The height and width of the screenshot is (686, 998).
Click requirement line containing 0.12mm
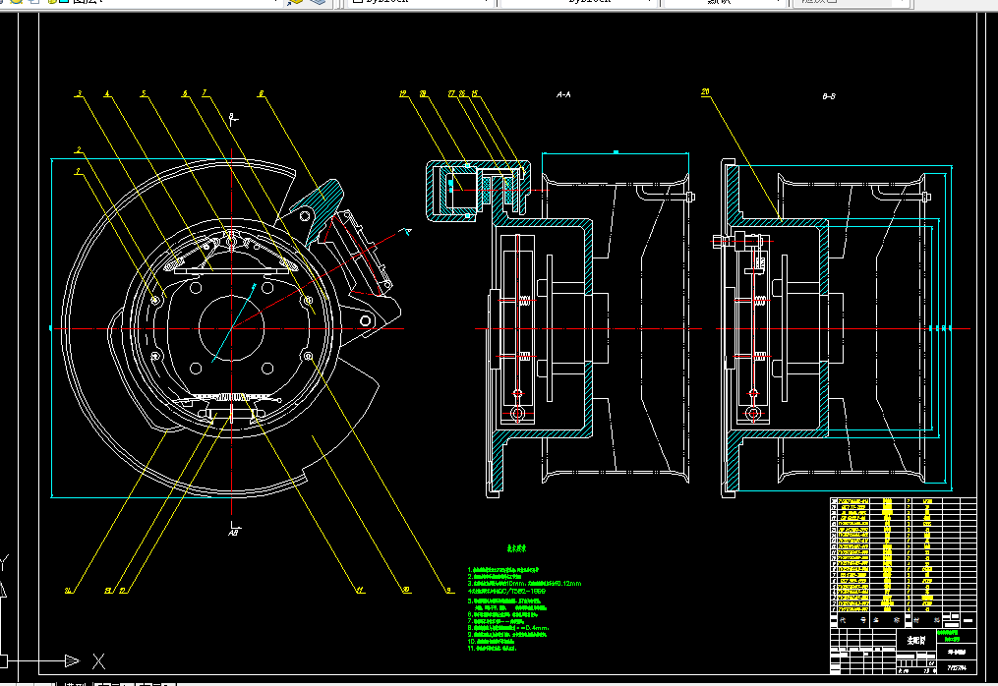coord(524,584)
